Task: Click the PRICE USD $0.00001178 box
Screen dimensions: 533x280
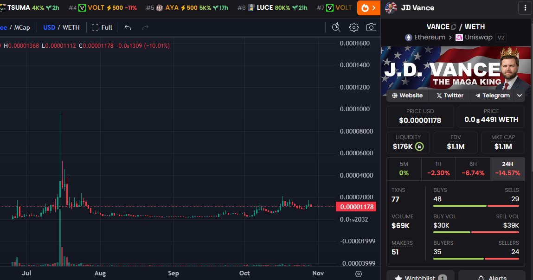Action: click(x=420, y=116)
